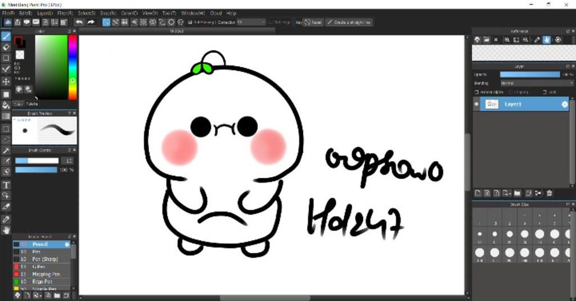The height and width of the screenshot is (301, 576).
Task: Pick a hue on the rainbow bar
Action: click(x=73, y=67)
